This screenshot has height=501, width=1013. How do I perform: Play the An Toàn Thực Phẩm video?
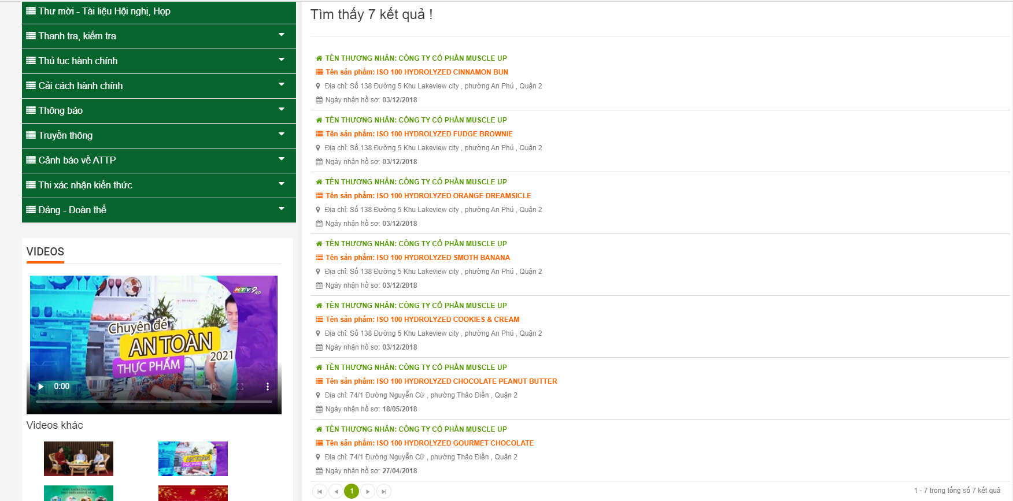coord(41,387)
